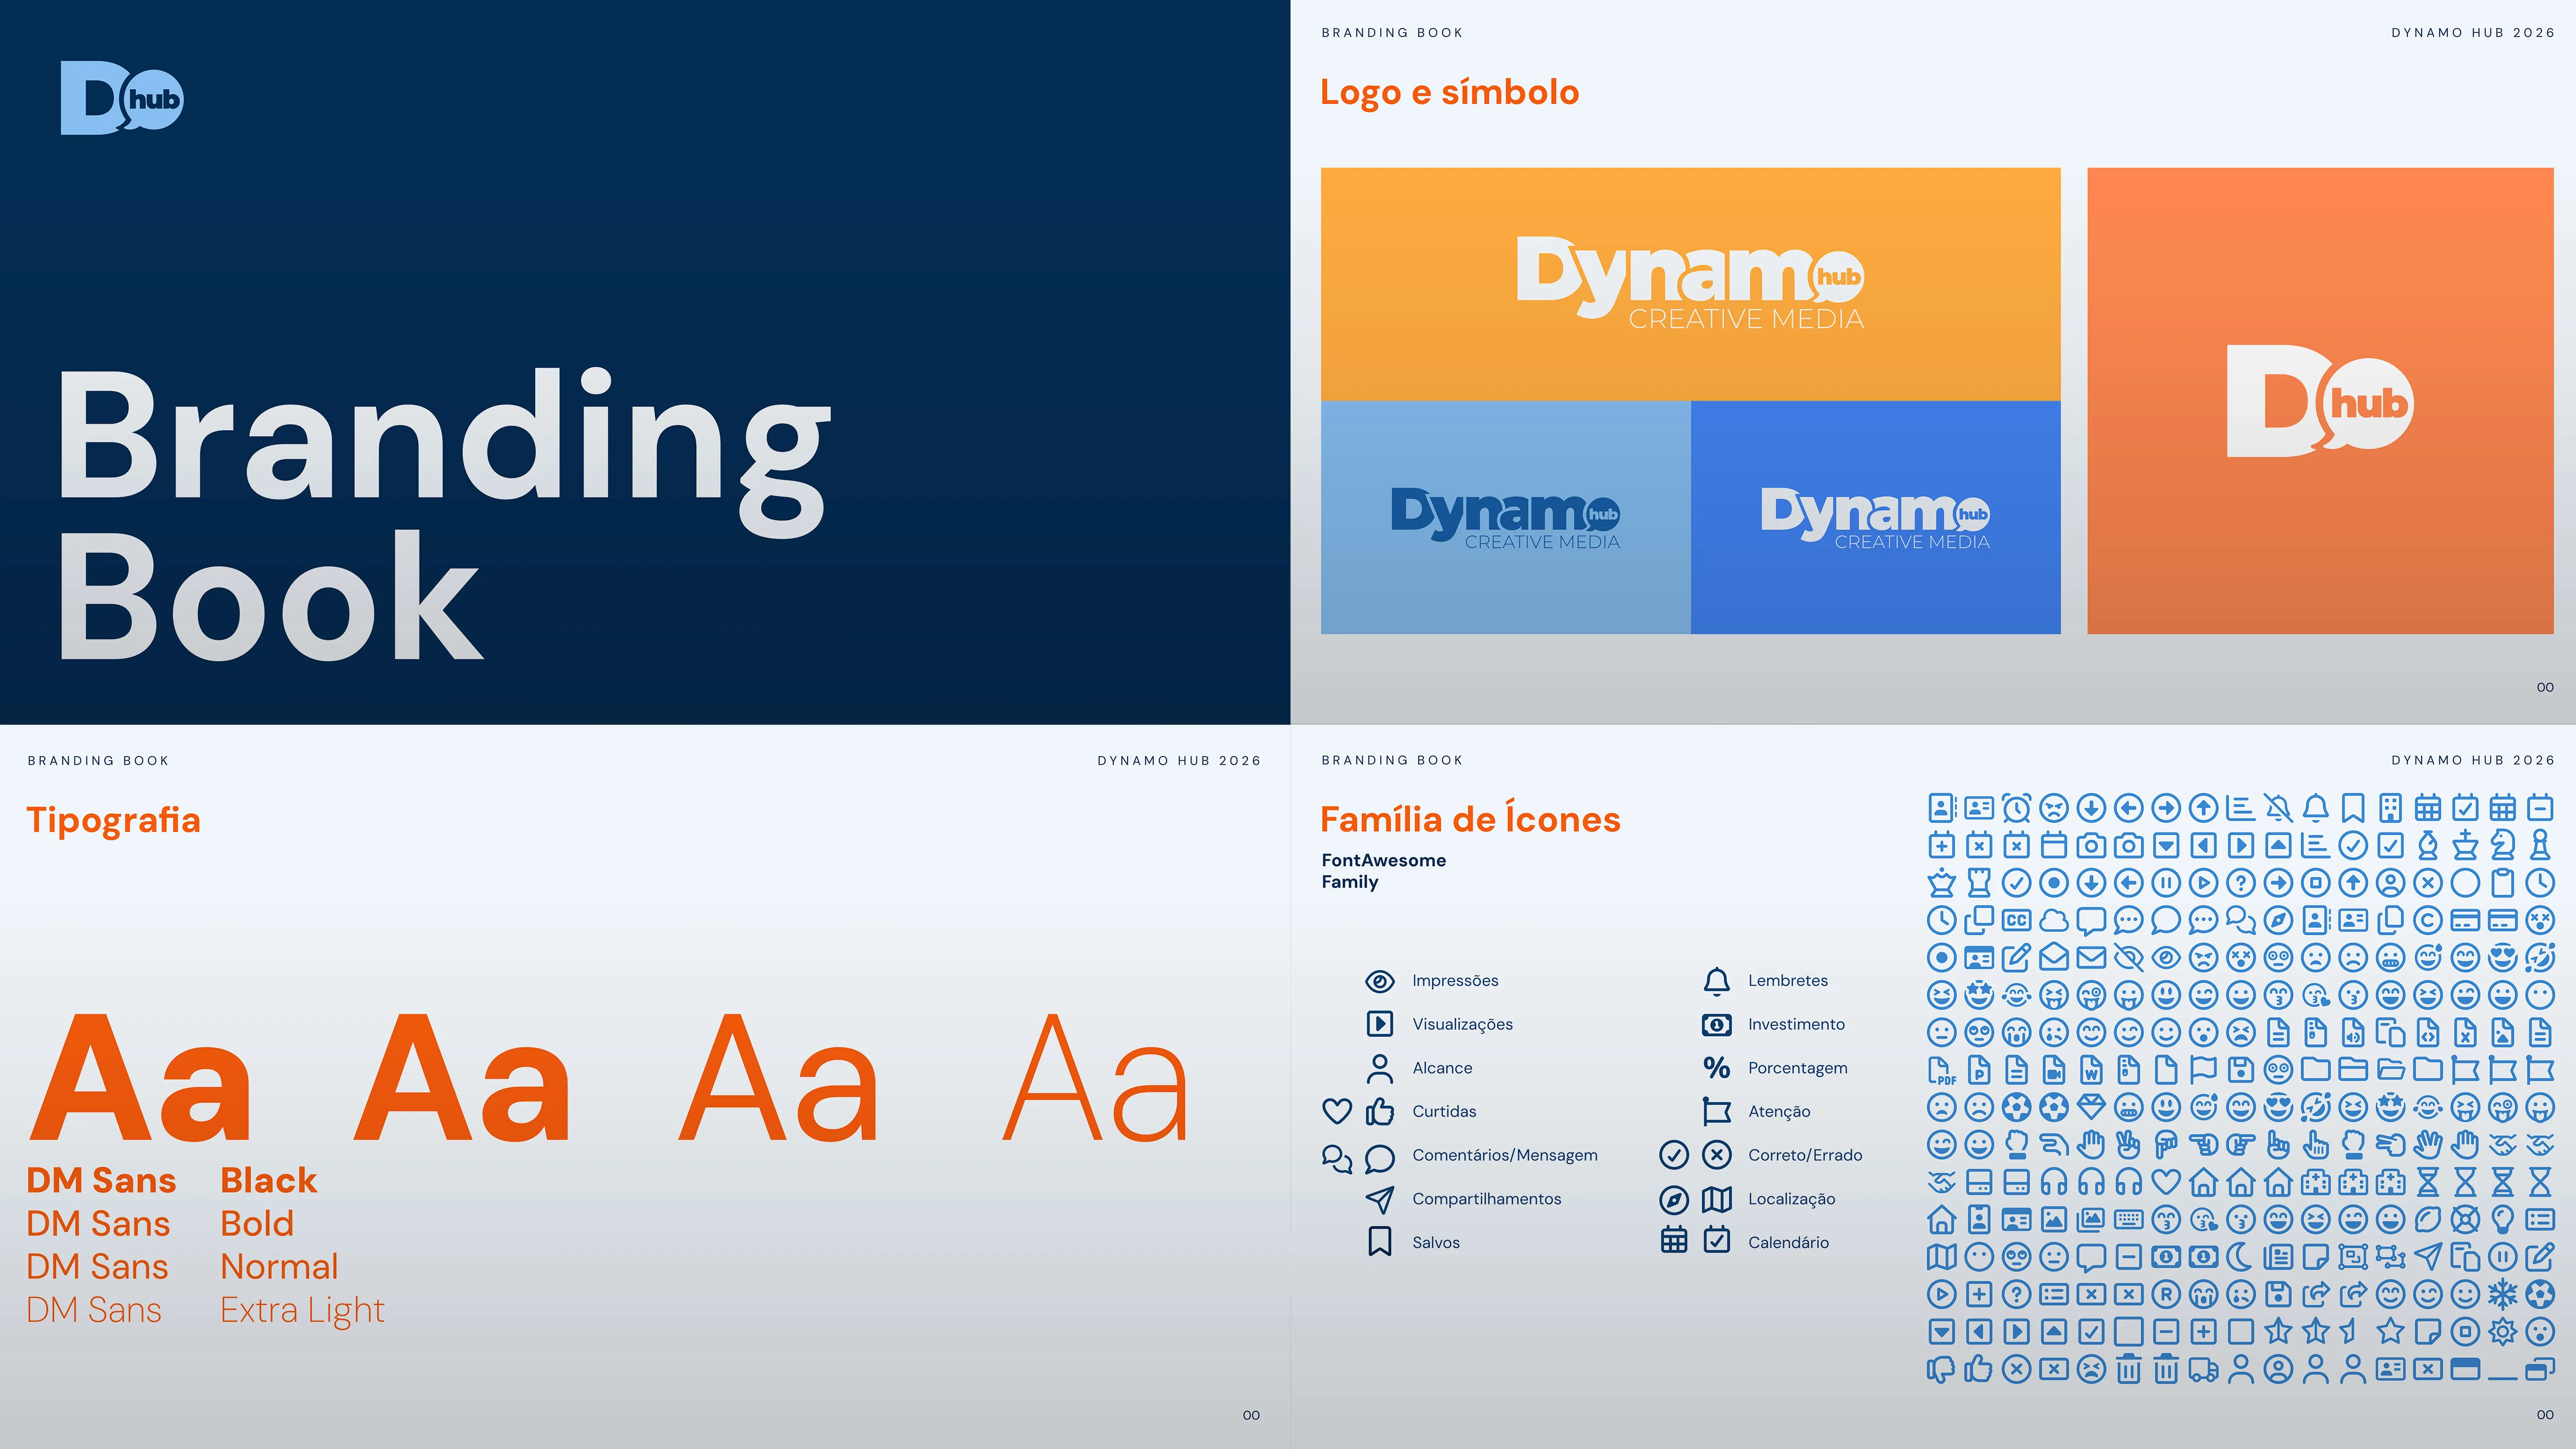Click the crossed-out bell icon in the grid
2576x1449 pixels.
(2278, 808)
